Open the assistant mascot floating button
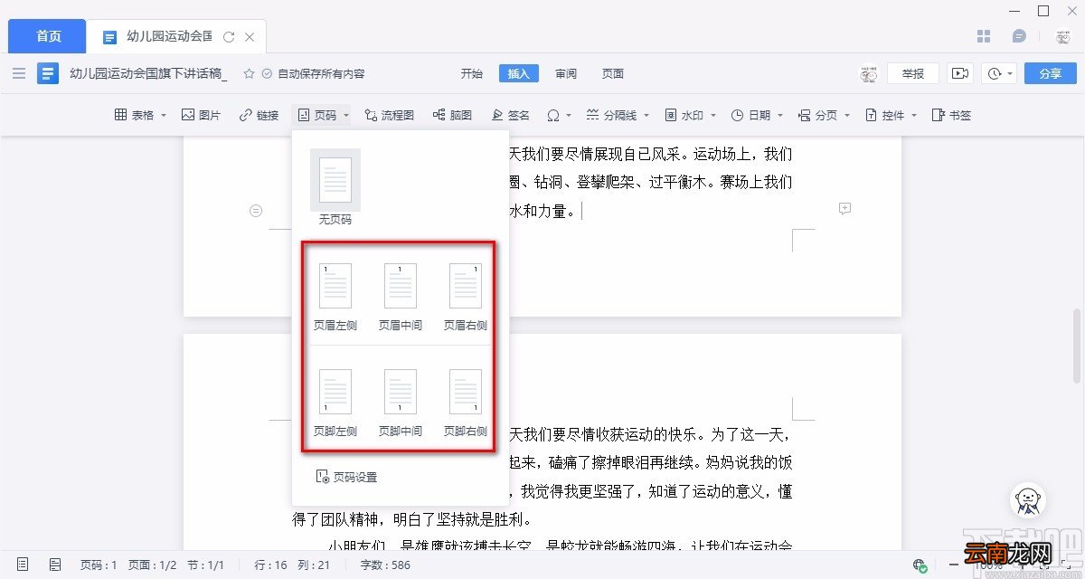Viewport: 1085px width, 579px height. pyautogui.click(x=1027, y=499)
